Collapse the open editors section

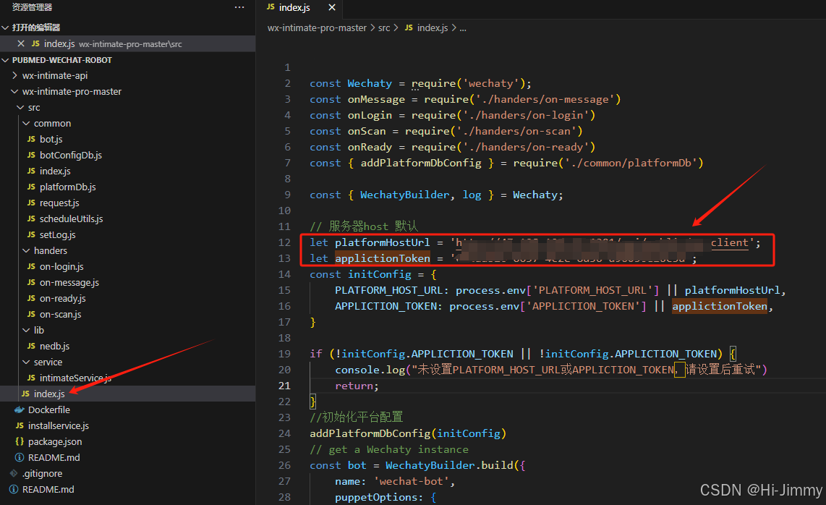(6, 27)
